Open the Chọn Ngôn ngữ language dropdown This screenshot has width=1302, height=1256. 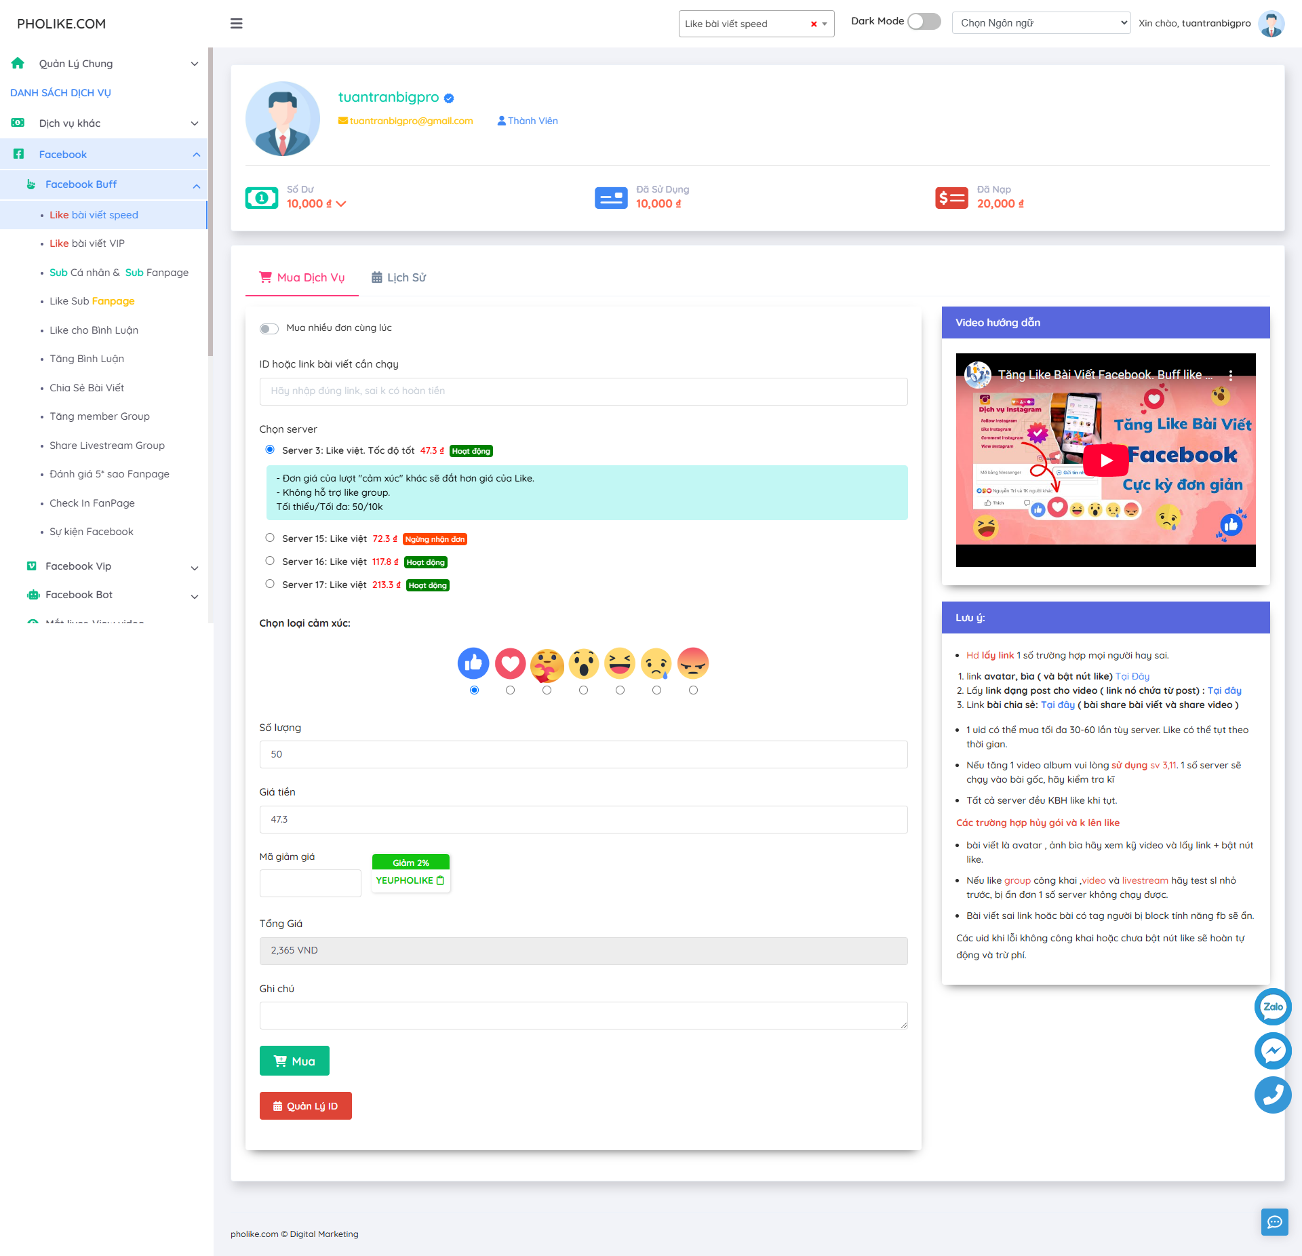pos(1041,23)
